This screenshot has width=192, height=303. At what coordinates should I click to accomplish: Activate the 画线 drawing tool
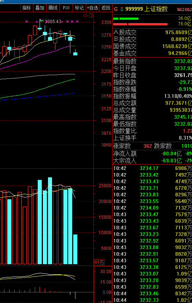tap(53, 8)
